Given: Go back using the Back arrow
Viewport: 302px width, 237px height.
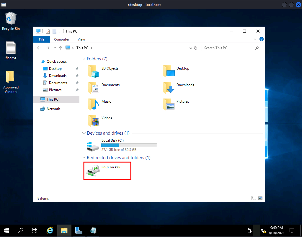Looking at the screenshot, I should [39, 48].
